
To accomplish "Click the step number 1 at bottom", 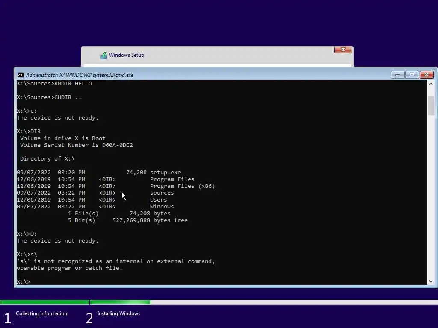I will click(x=8, y=318).
